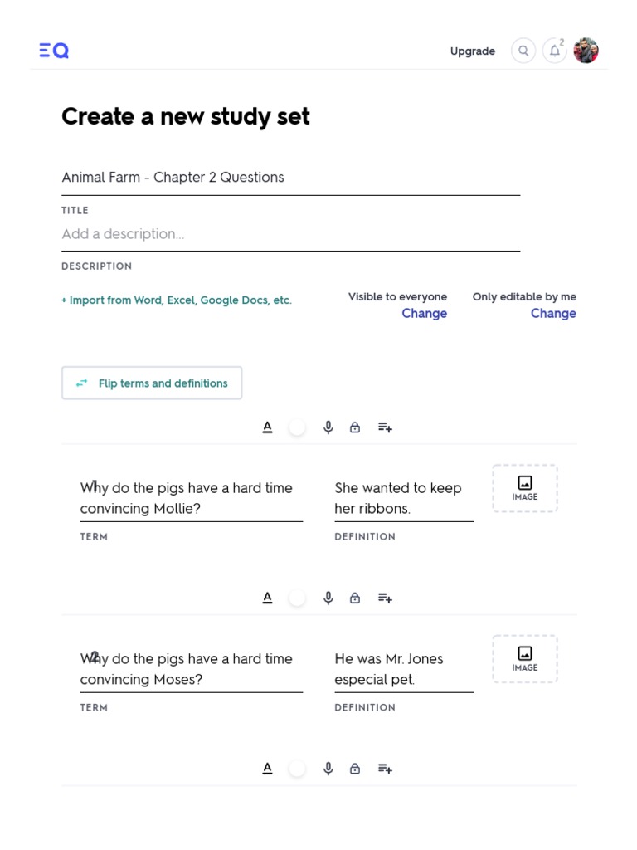Viewport: 637px width, 850px height.
Task: Click the search magnifier icon in header
Action: tap(523, 51)
